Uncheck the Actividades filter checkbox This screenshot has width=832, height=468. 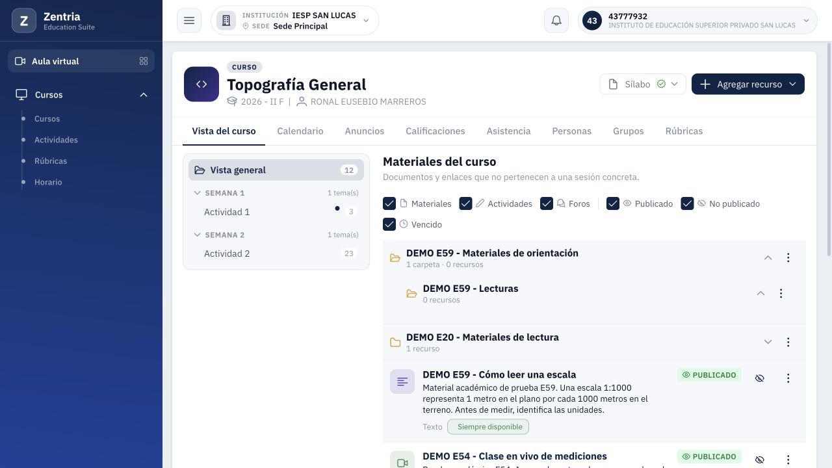tap(465, 203)
